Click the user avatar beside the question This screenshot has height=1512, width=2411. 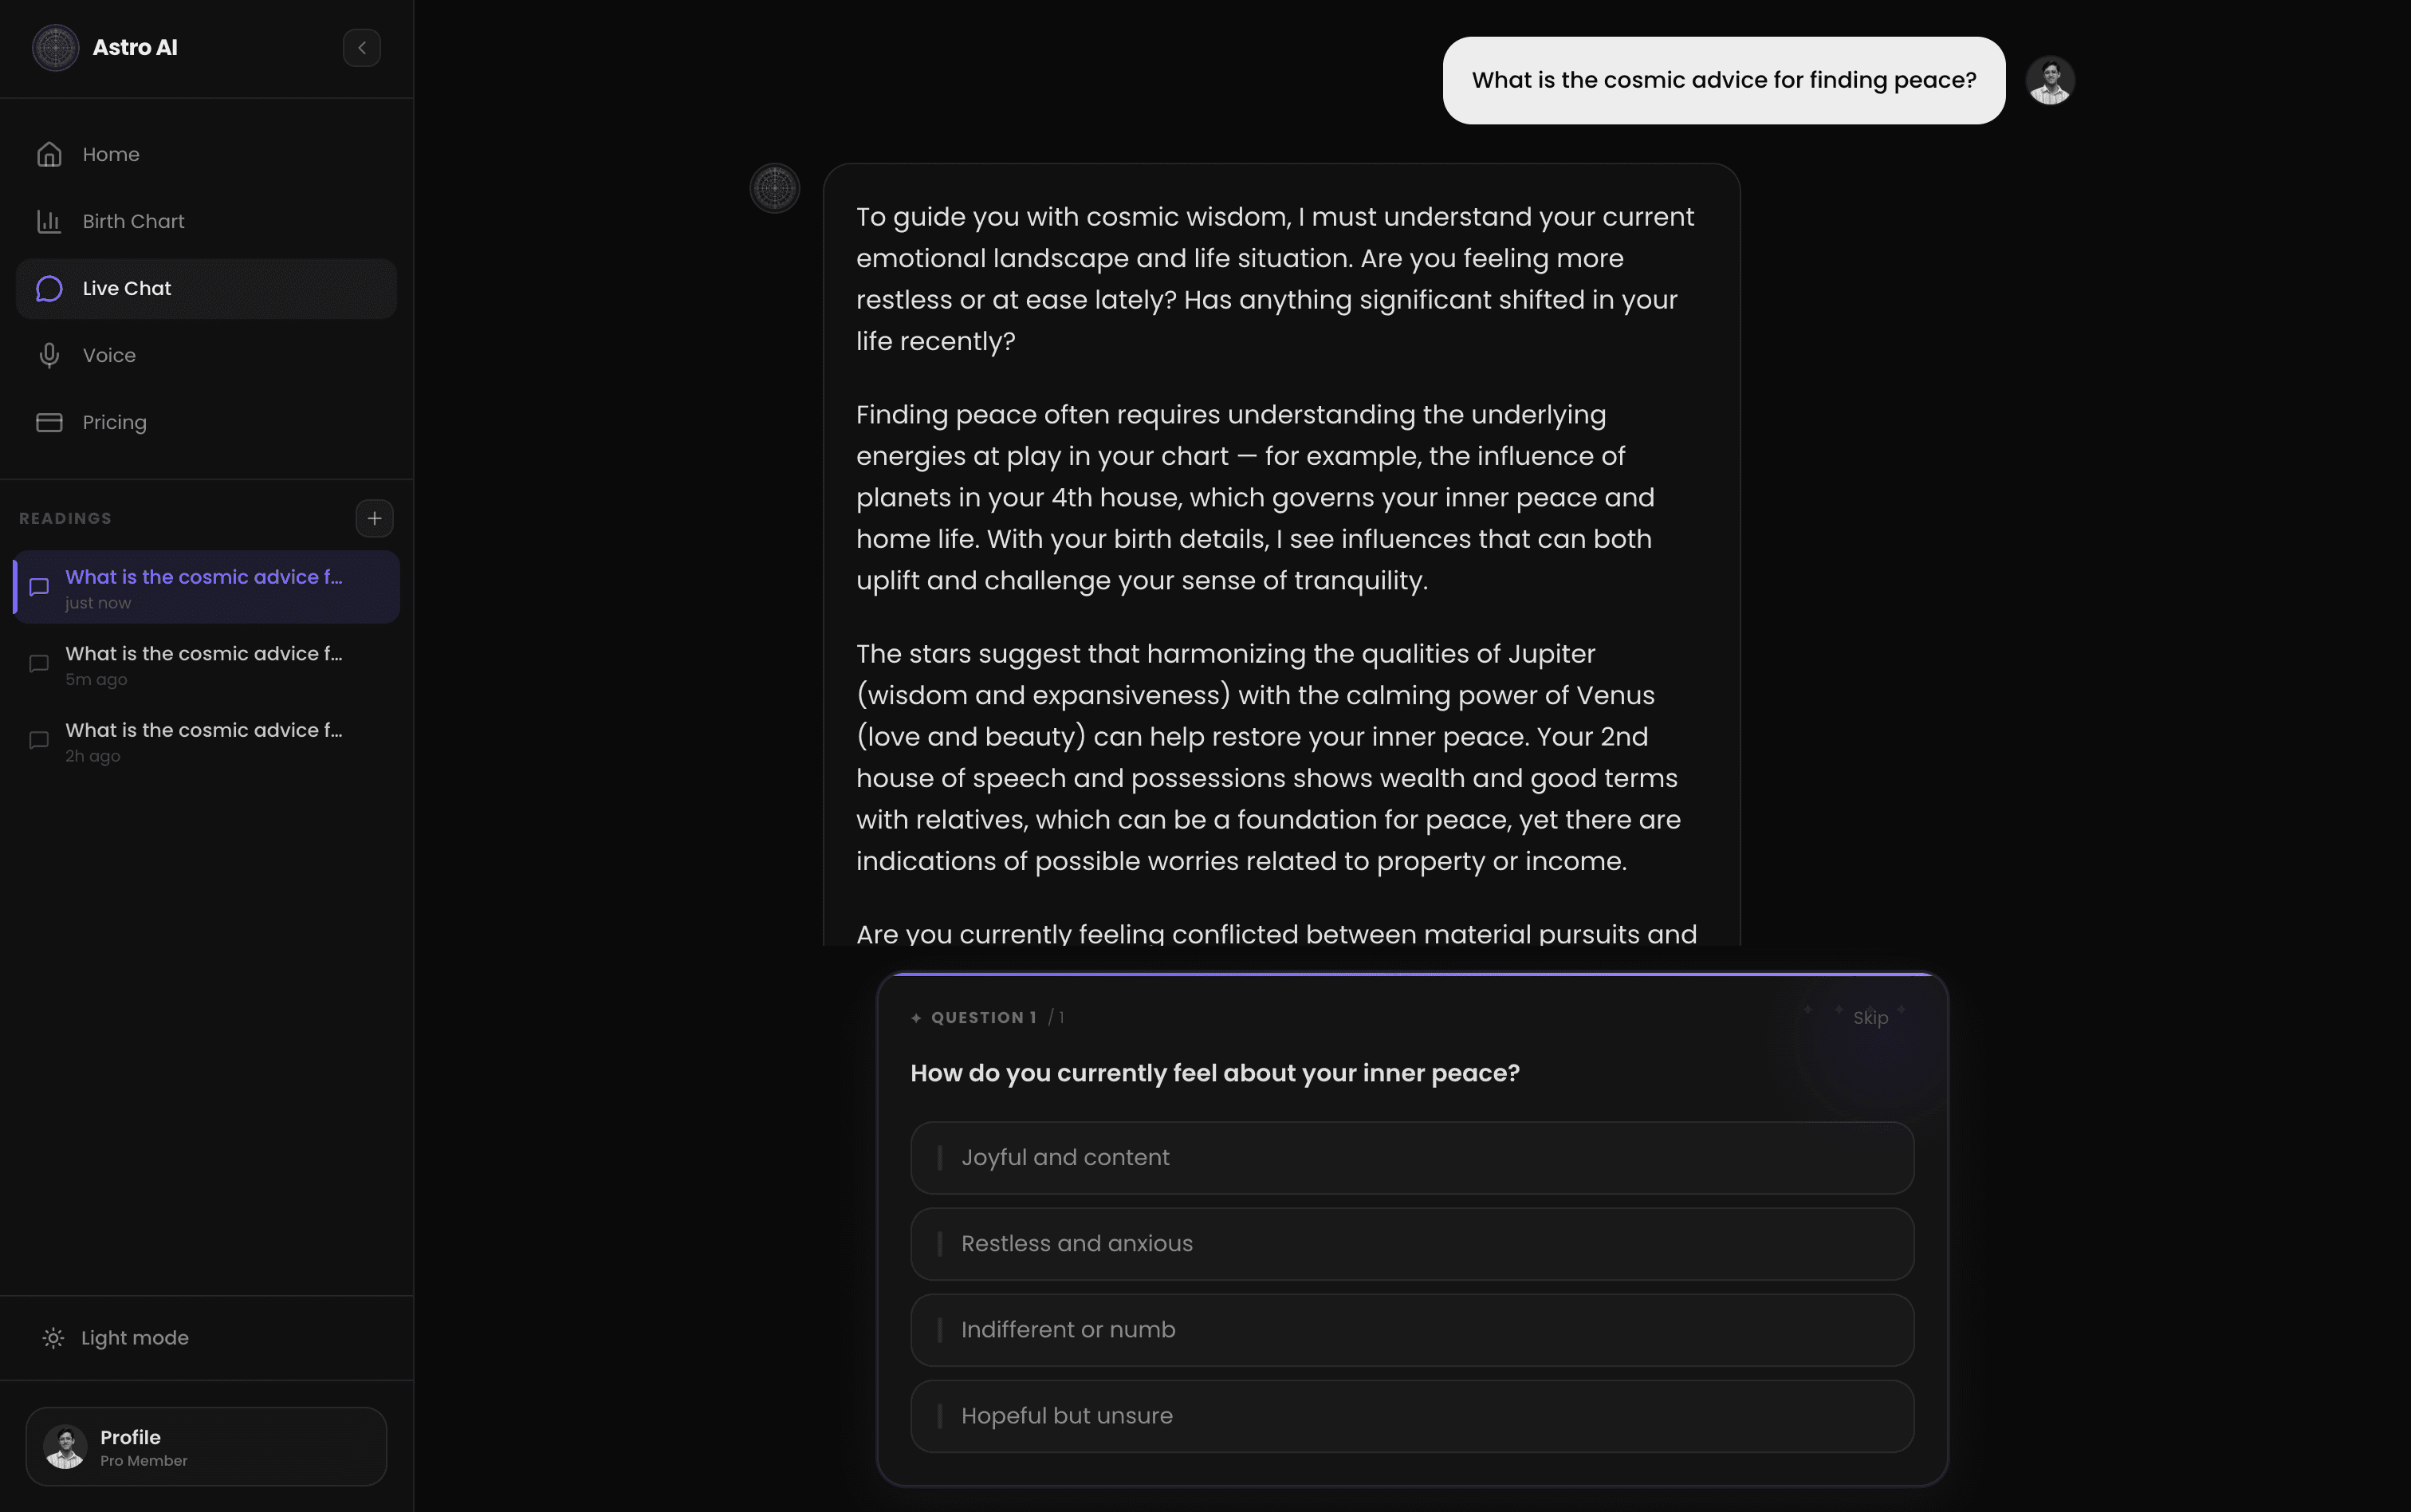[x=2049, y=80]
